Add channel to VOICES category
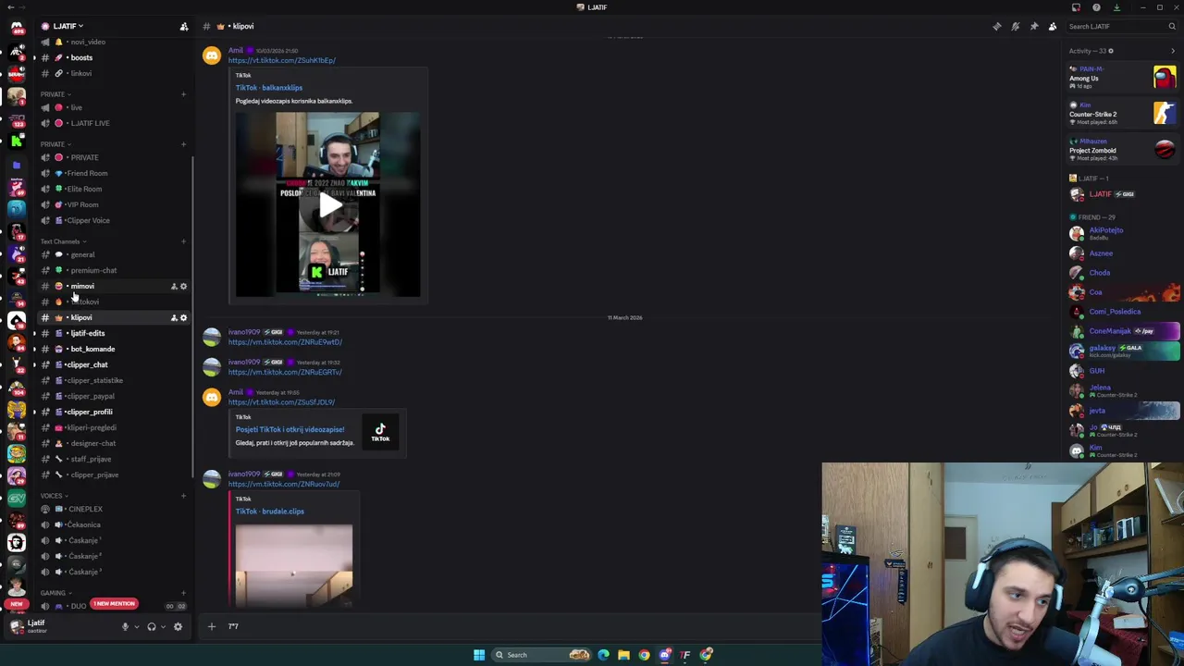 183,496
